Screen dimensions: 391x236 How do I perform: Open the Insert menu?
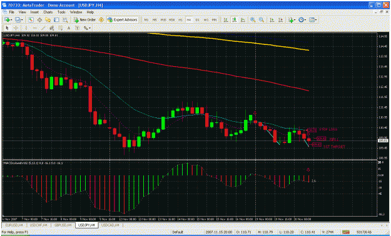(x=34, y=12)
